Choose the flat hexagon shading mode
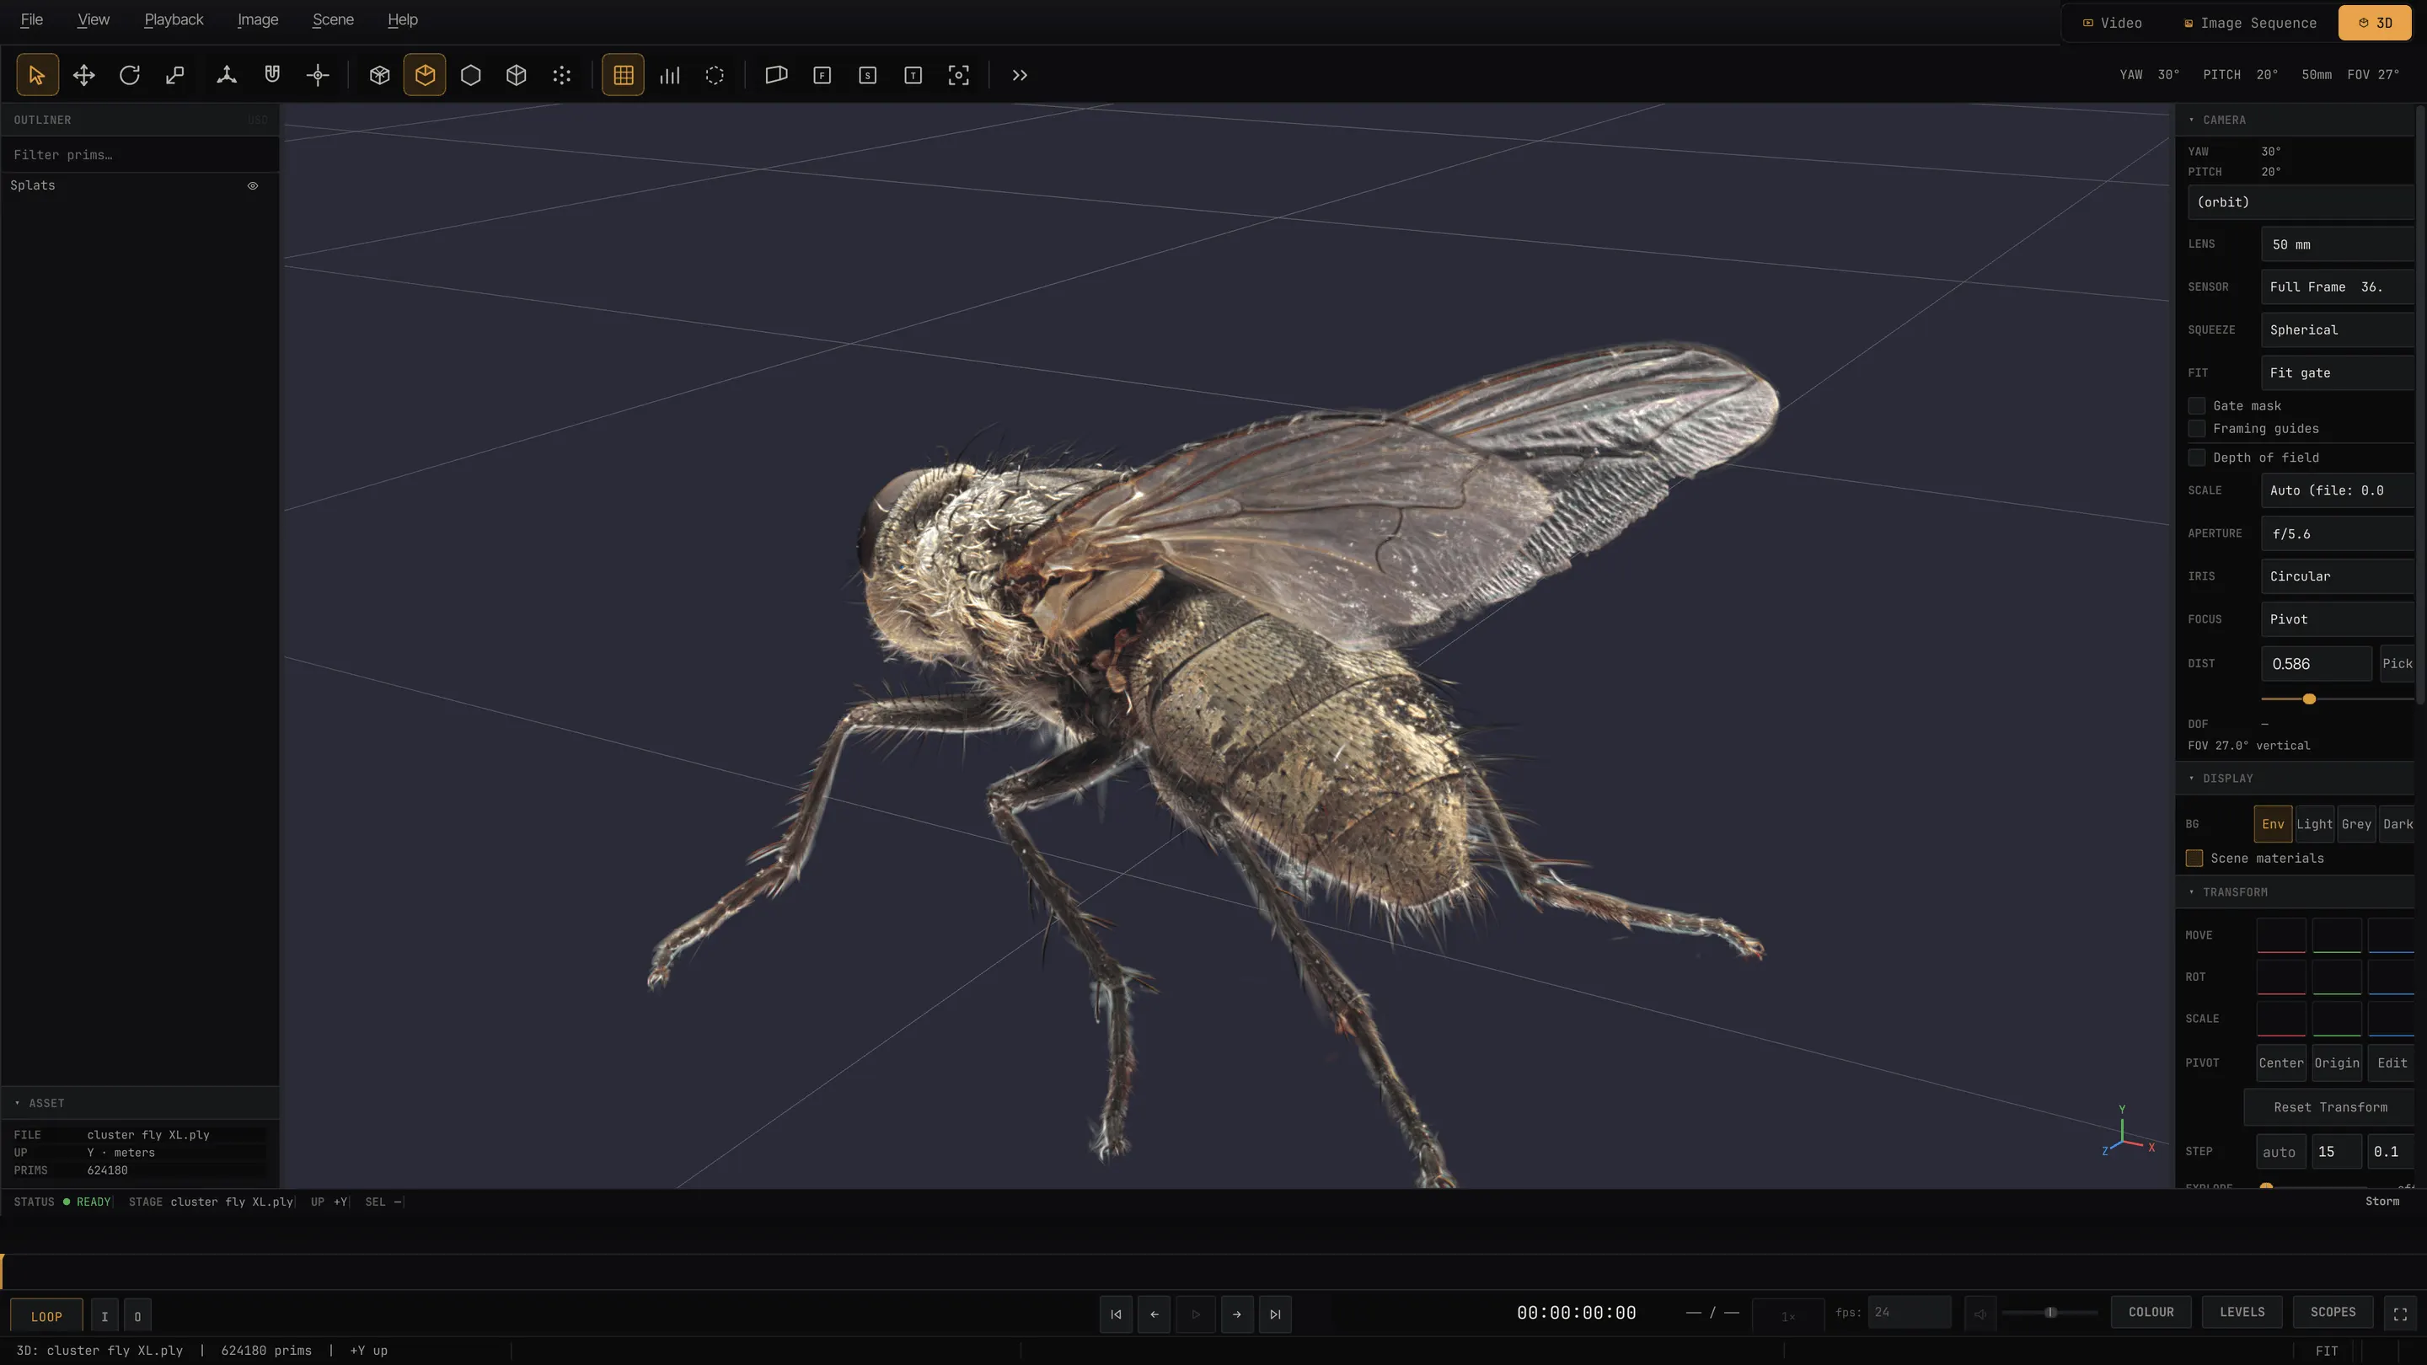Screen dimensions: 2427x1365 point(471,75)
